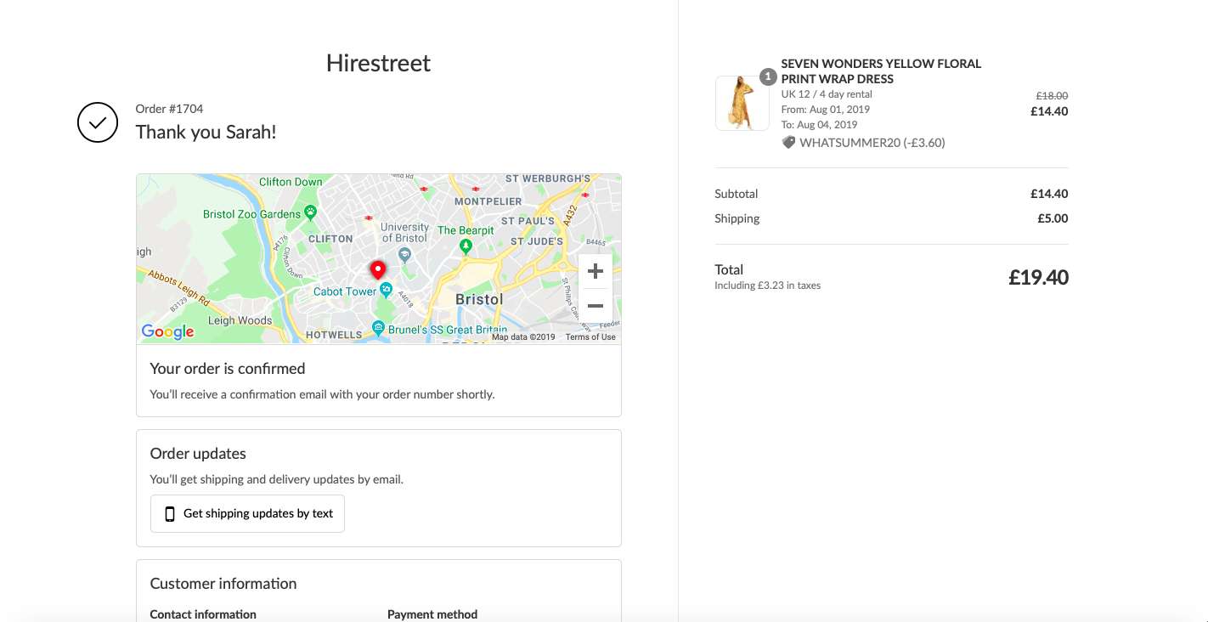Click the Payment method label
Viewport: 1208px width, 622px height.
pyautogui.click(x=432, y=614)
